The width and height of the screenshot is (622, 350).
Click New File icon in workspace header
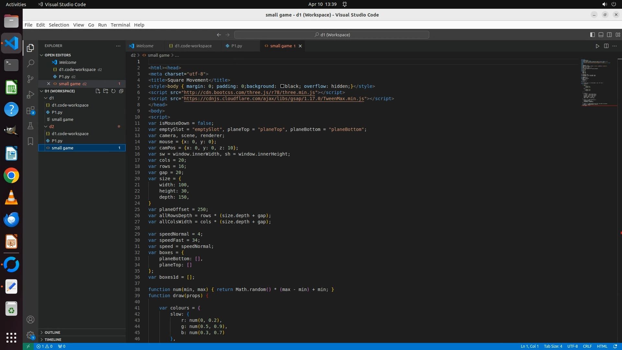[x=98, y=91]
